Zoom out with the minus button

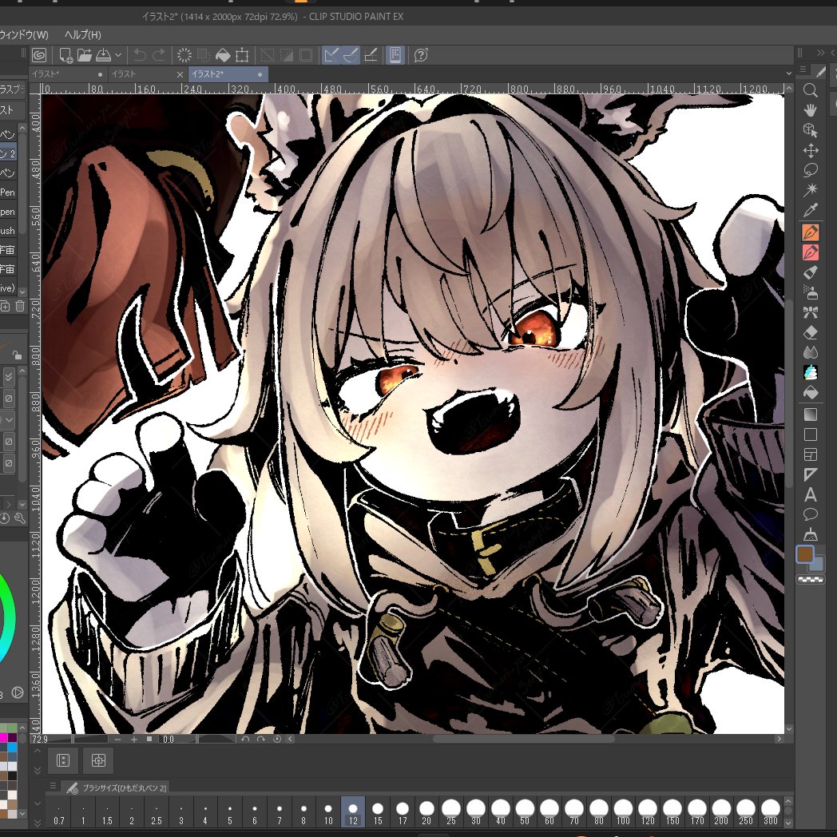point(117,740)
